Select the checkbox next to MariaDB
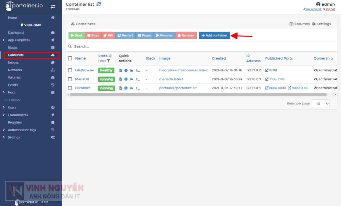341x206 pixels. (x=70, y=79)
